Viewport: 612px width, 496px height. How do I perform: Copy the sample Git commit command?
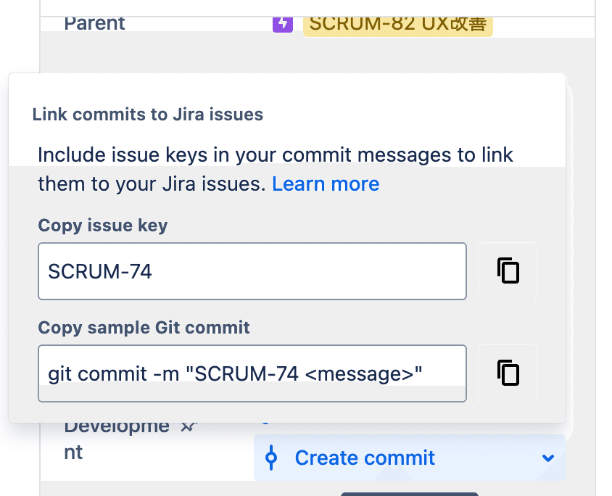point(508,373)
